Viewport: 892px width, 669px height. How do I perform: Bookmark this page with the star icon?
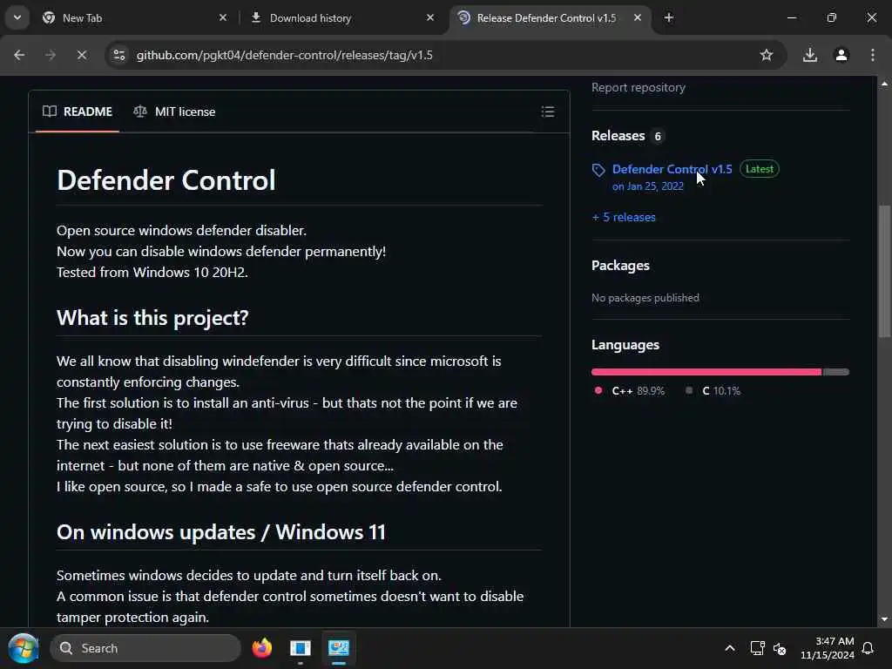pos(767,55)
